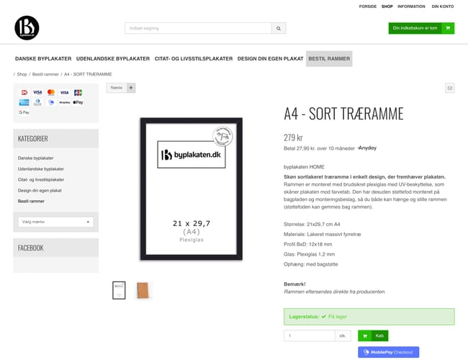This screenshot has height=360, width=468.
Task: Click the Dankort payment icon
Action: click(x=24, y=93)
